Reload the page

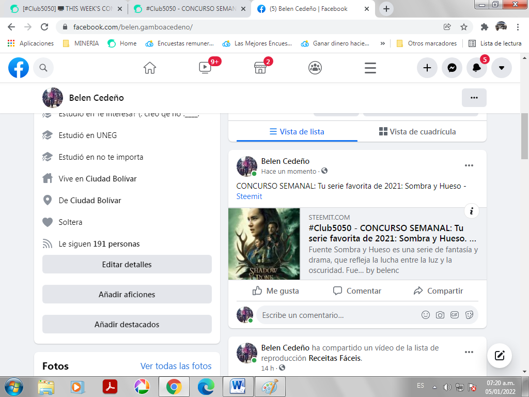point(44,27)
